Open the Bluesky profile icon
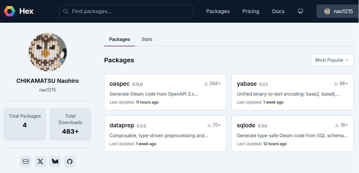The width and height of the screenshot is (359, 173). click(55, 161)
